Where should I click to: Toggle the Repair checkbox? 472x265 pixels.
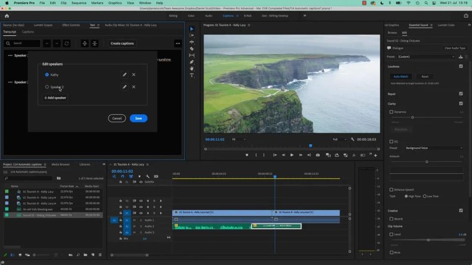(x=461, y=94)
